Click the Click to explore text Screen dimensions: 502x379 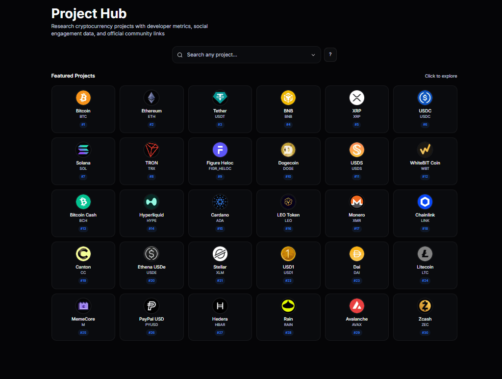441,76
